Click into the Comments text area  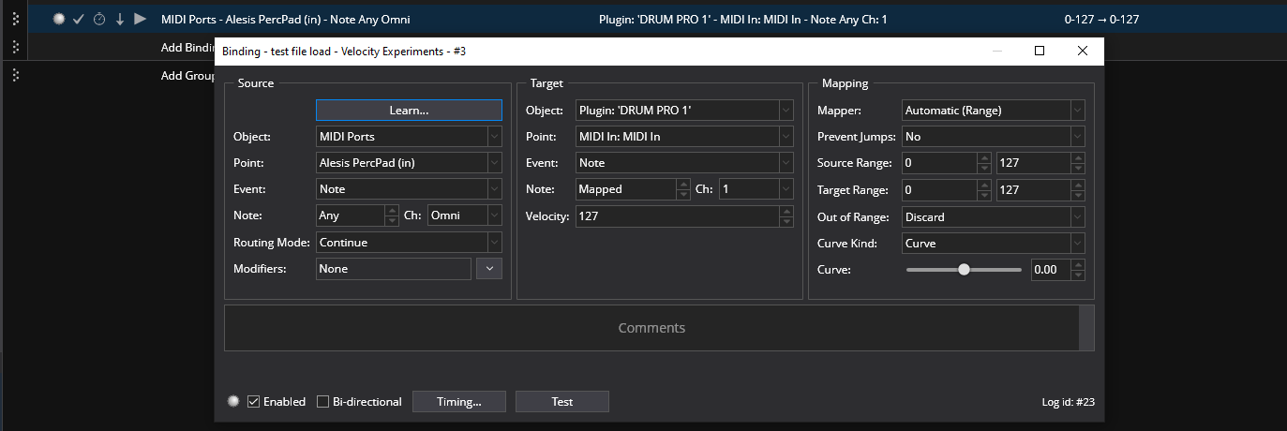[x=651, y=328]
